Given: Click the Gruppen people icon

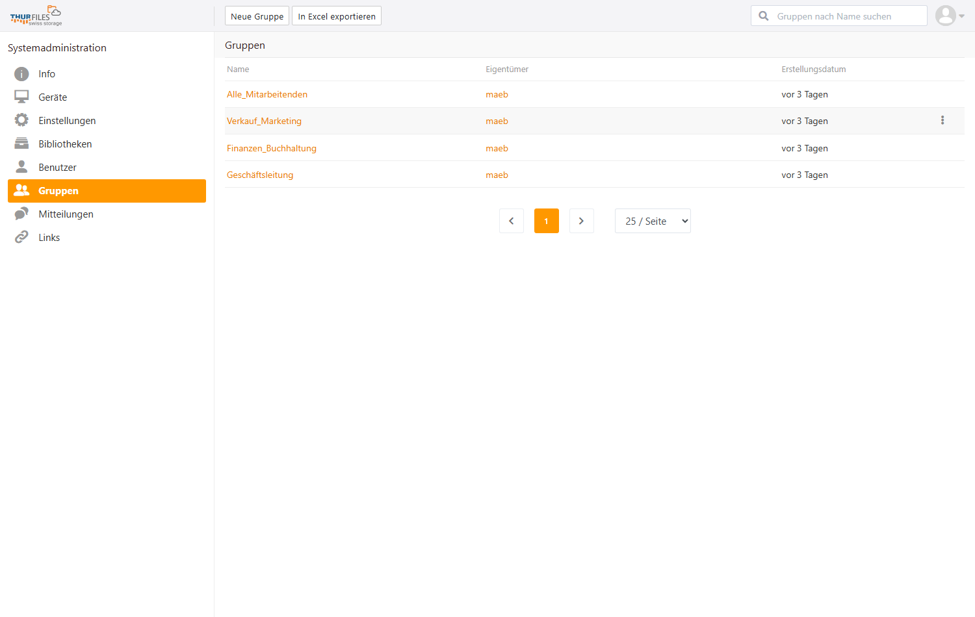Looking at the screenshot, I should point(21,190).
